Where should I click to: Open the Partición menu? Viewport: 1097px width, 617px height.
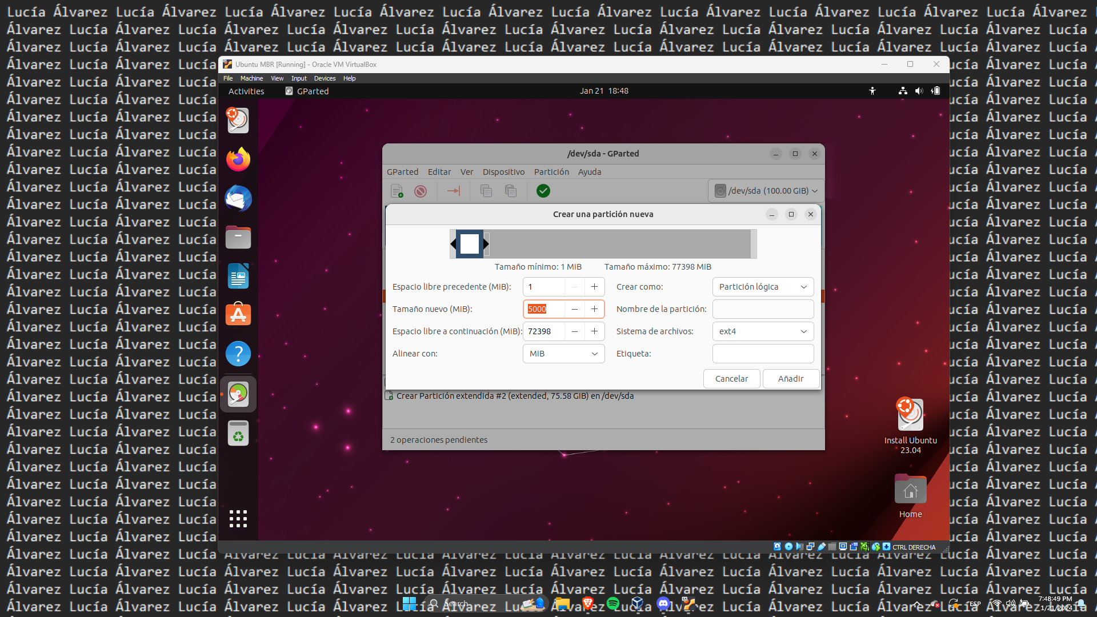551,172
